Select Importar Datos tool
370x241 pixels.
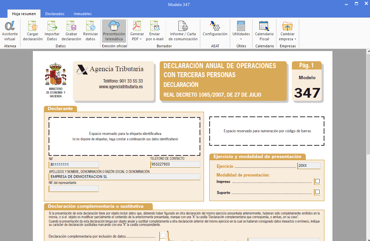[52, 31]
